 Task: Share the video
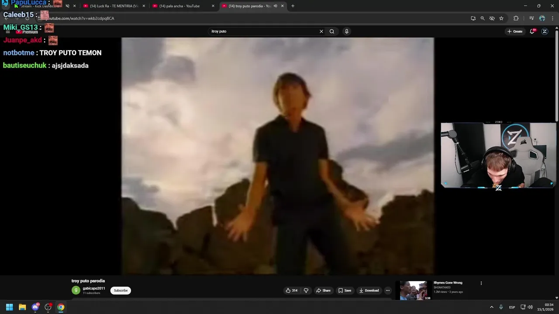(324, 290)
